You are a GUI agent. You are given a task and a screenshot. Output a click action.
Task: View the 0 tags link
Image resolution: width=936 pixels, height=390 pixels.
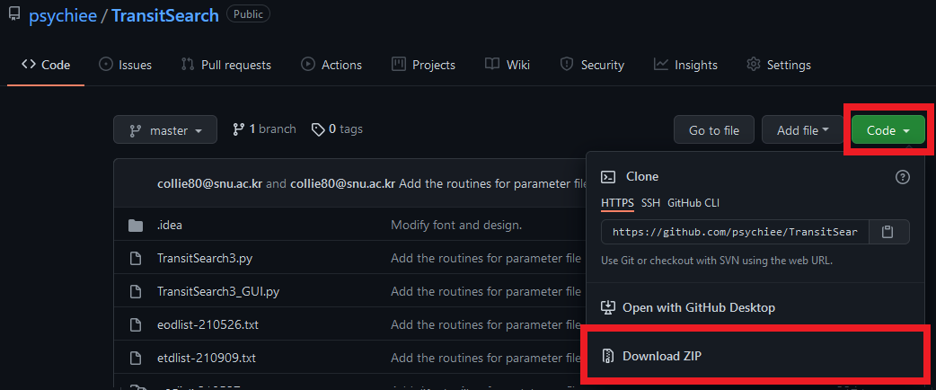(x=337, y=129)
